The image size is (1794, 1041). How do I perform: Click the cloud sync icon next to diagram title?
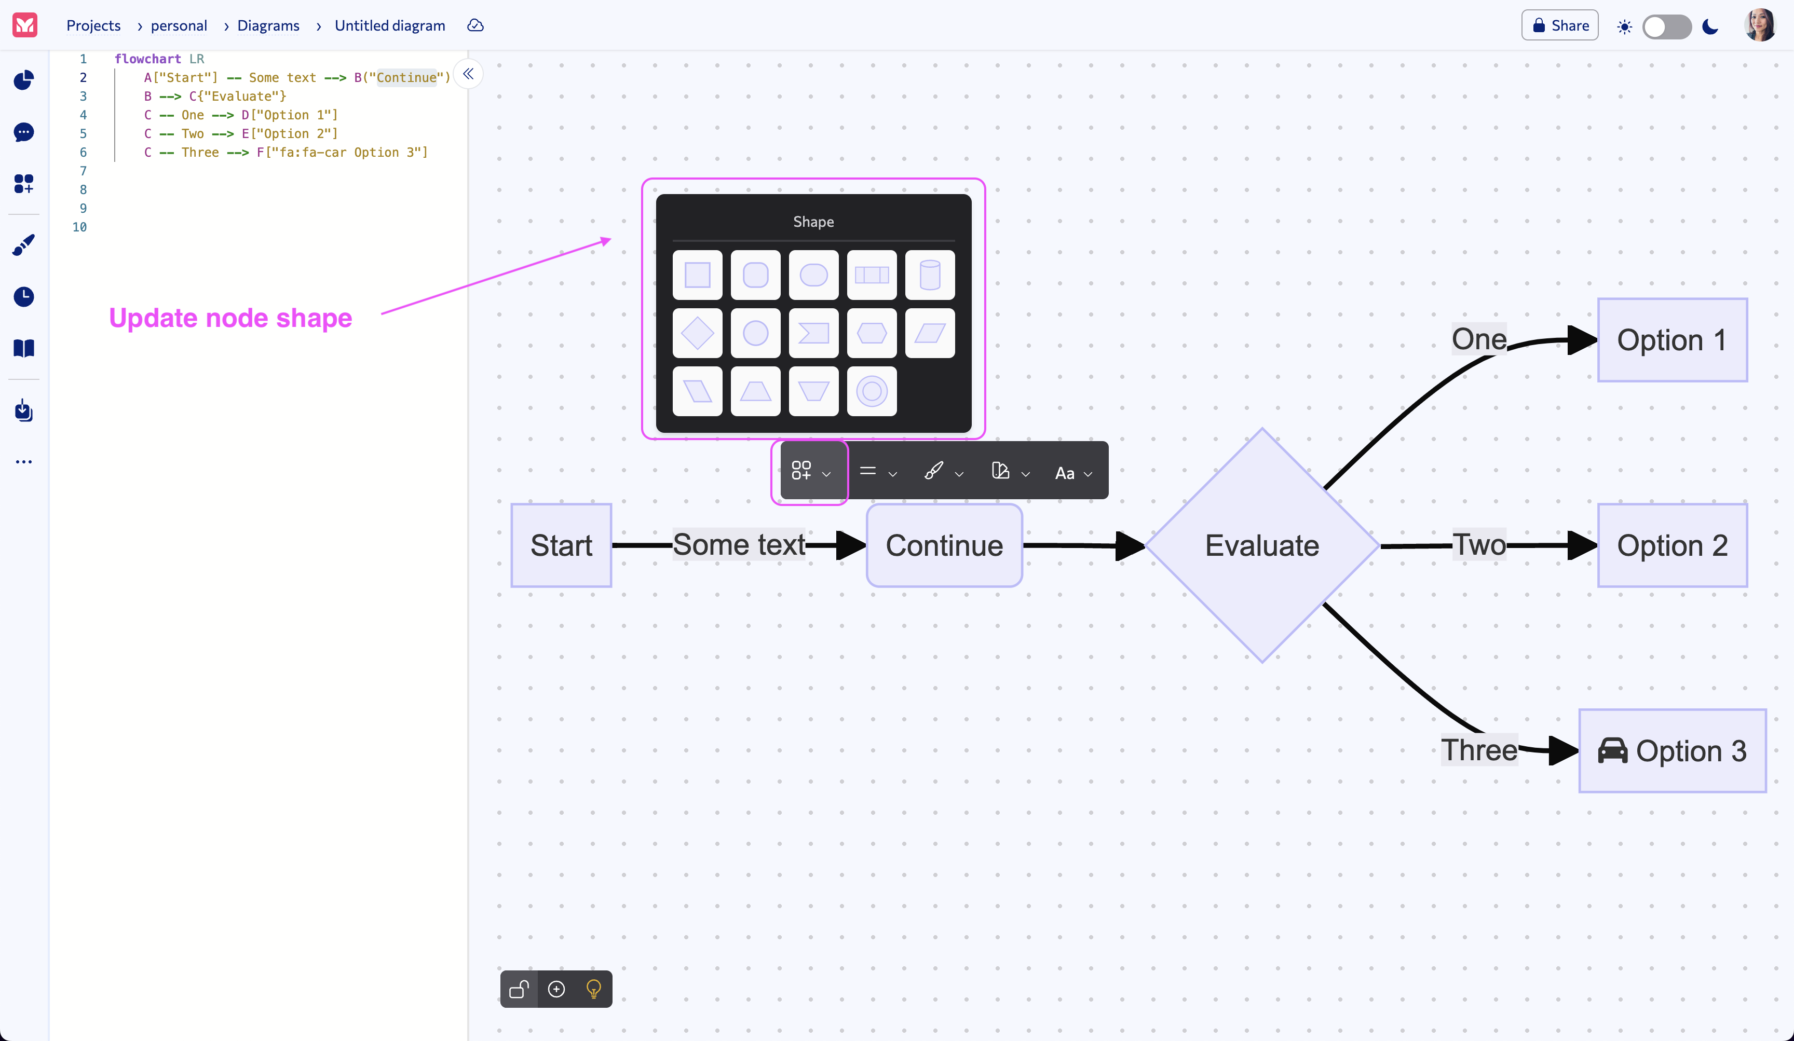(x=475, y=25)
